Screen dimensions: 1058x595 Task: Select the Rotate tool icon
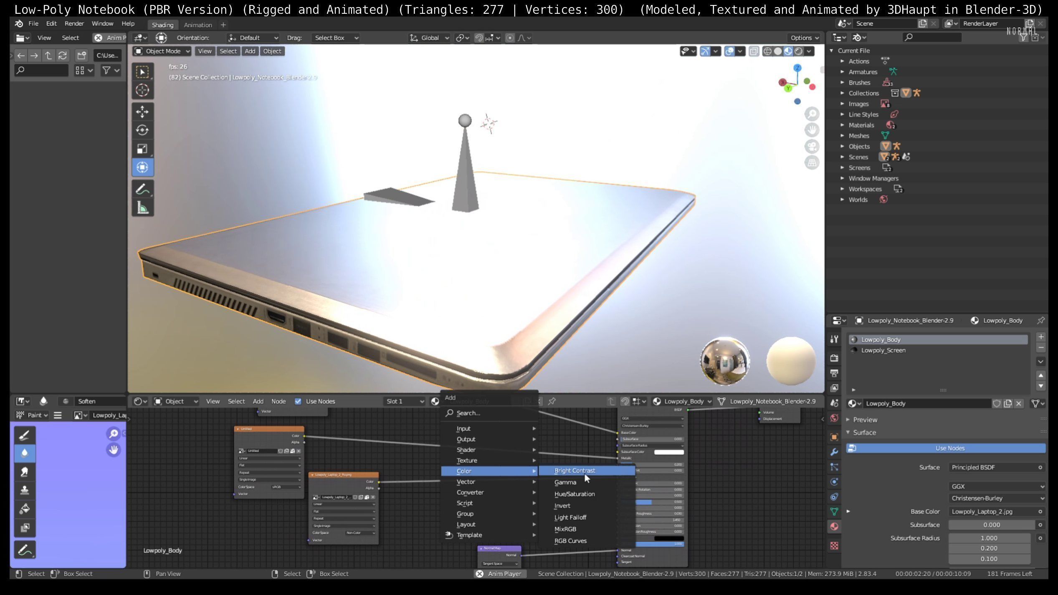click(x=142, y=130)
